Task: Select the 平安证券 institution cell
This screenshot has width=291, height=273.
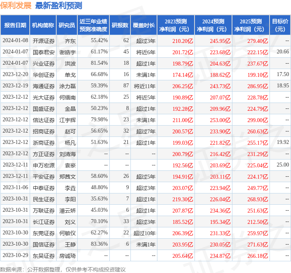Action: coord(44,176)
